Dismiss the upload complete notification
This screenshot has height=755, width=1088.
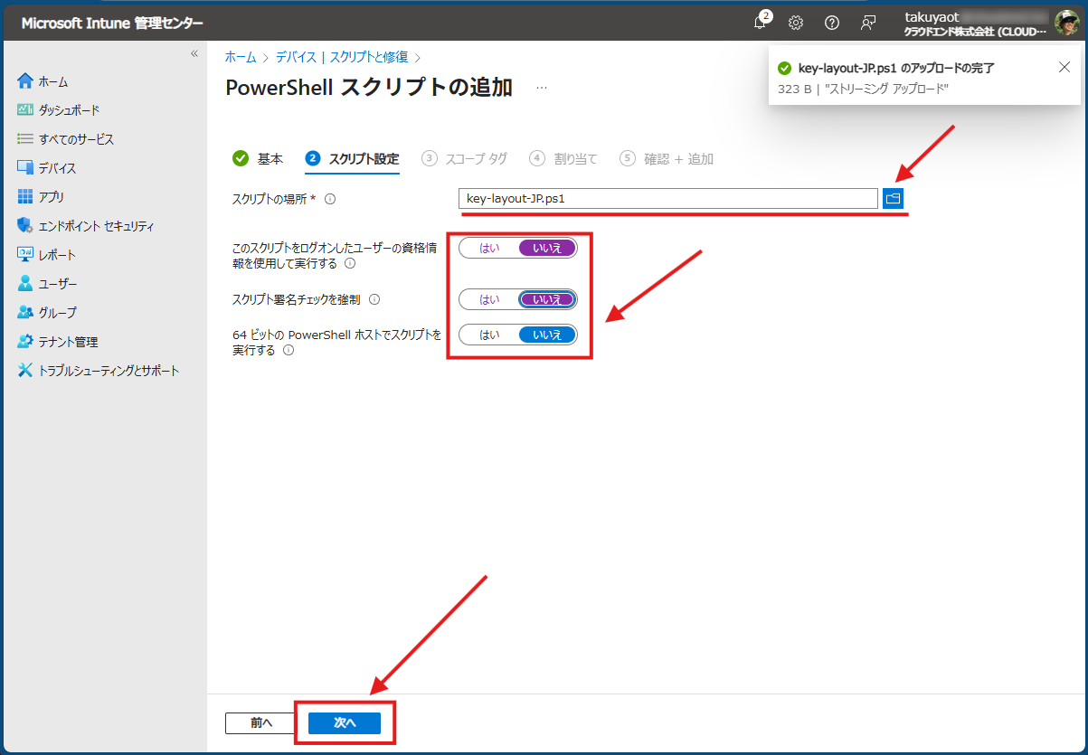(x=1064, y=67)
